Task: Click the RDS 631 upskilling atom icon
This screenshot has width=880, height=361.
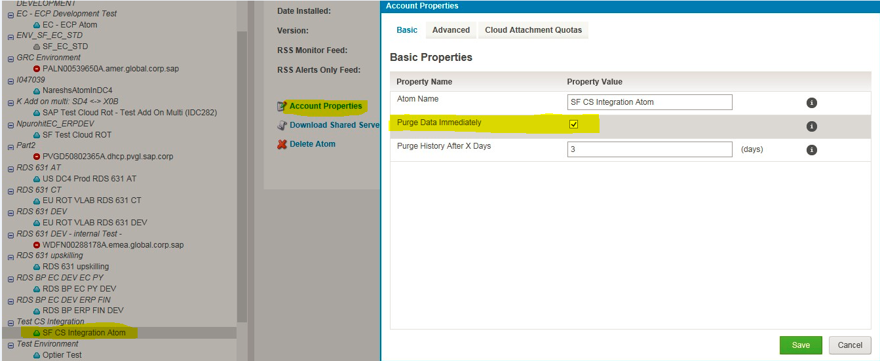Action: pyautogui.click(x=37, y=267)
